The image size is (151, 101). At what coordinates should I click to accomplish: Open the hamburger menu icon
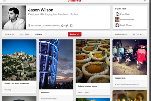point(4,1)
